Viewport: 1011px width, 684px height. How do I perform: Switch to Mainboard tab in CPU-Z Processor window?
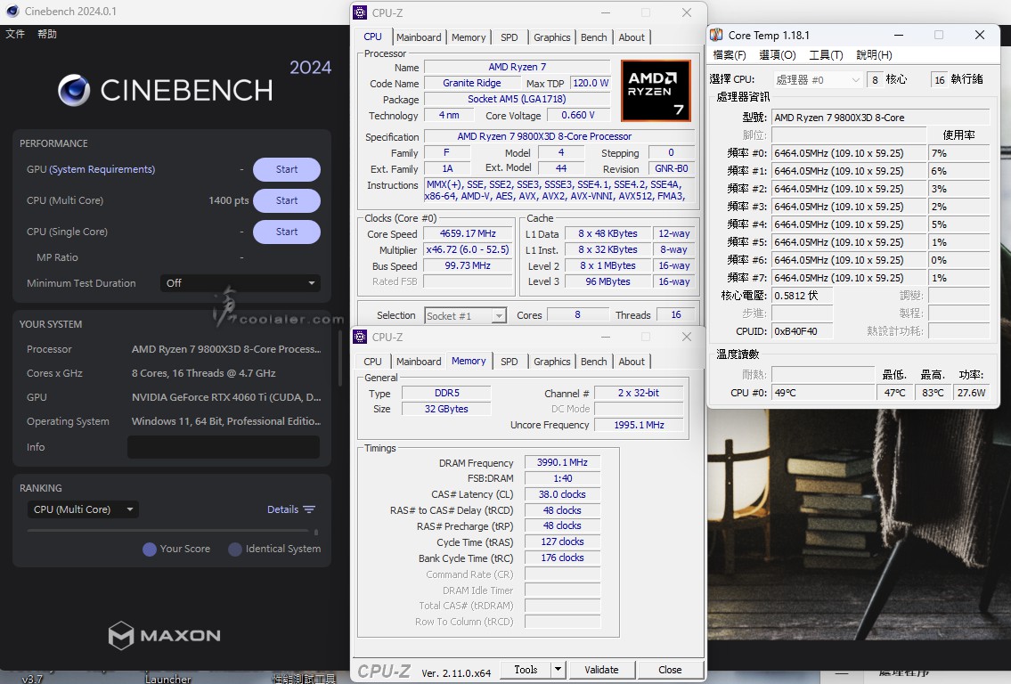tap(420, 37)
